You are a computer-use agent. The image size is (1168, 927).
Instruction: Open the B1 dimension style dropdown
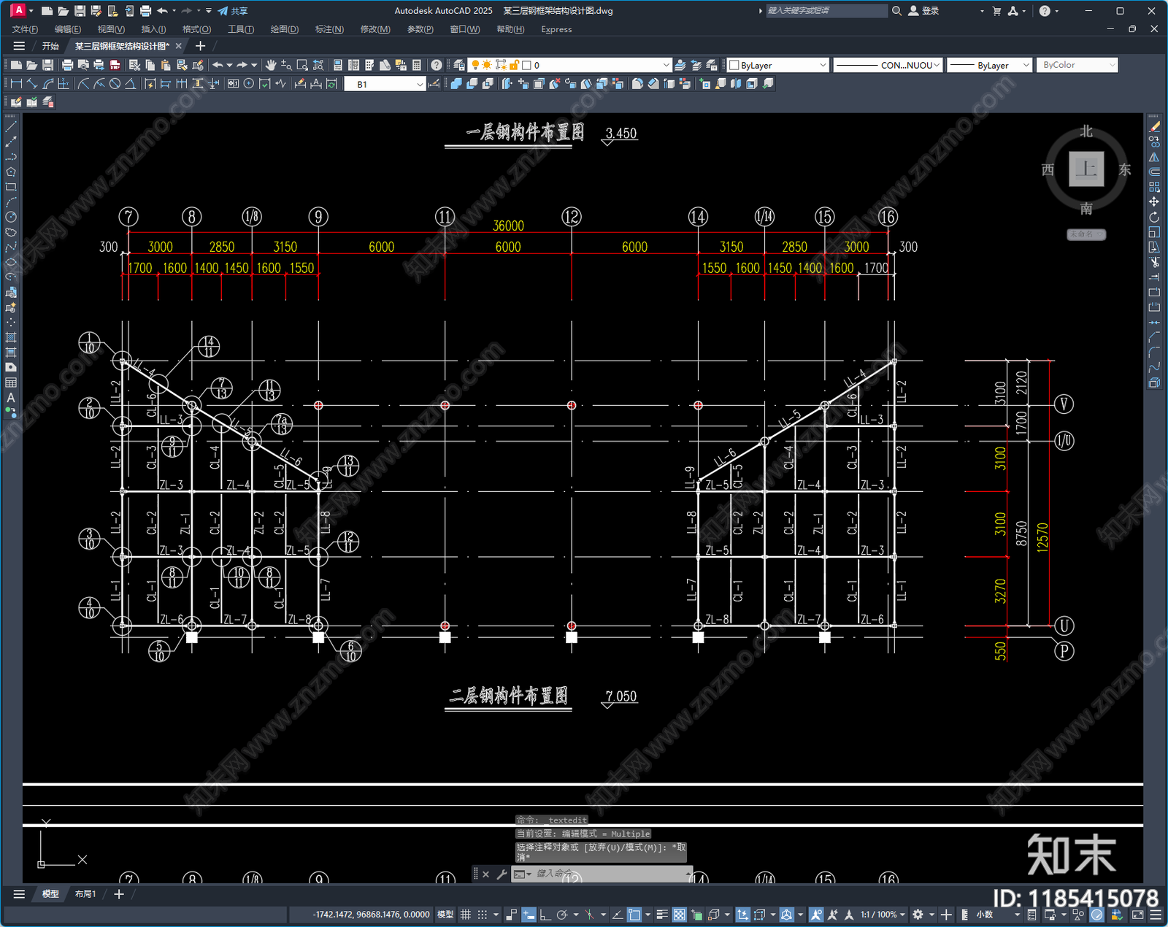pos(385,84)
